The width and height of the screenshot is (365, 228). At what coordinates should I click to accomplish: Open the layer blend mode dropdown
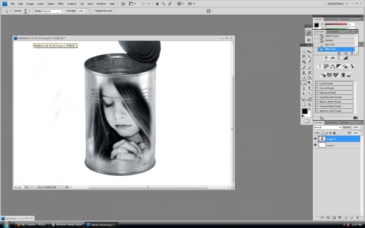tap(327, 127)
